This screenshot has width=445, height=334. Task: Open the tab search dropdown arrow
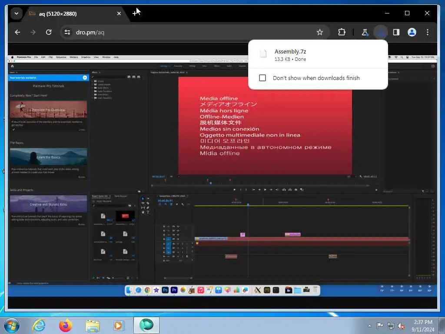17,13
